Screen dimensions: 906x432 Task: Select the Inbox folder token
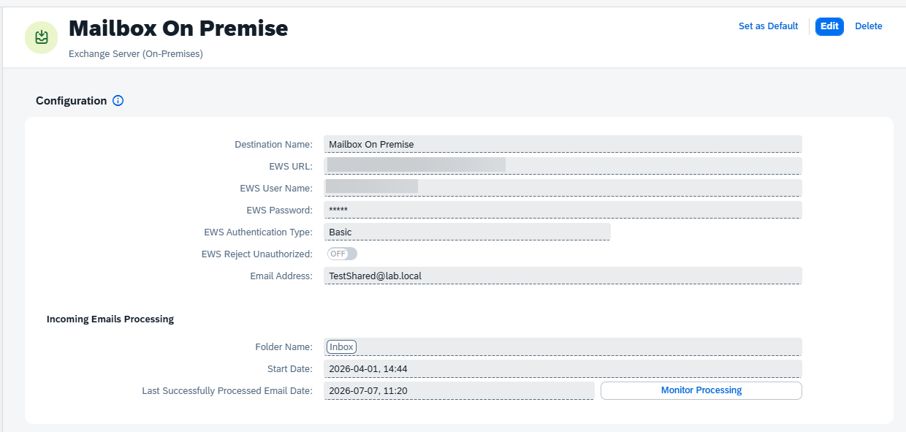click(341, 346)
